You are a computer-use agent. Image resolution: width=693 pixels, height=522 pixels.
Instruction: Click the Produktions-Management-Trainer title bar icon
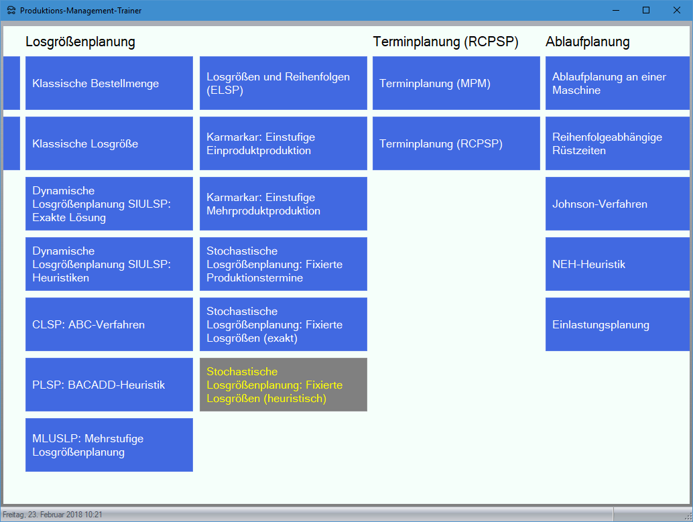pos(11,11)
